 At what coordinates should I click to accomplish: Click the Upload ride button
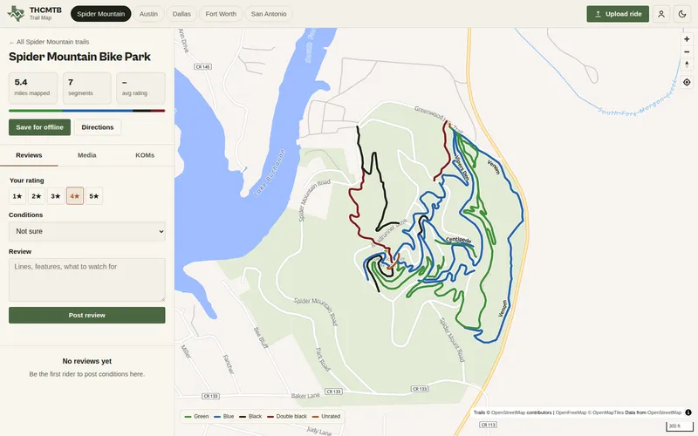618,14
